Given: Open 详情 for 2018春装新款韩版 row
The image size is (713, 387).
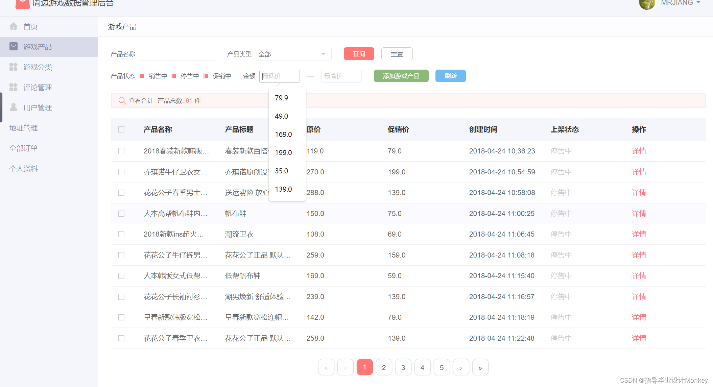Looking at the screenshot, I should pyautogui.click(x=639, y=151).
